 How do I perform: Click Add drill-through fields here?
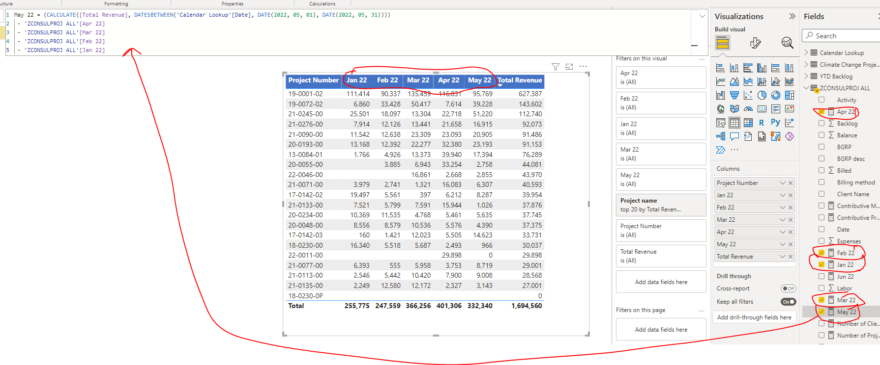pos(754,317)
